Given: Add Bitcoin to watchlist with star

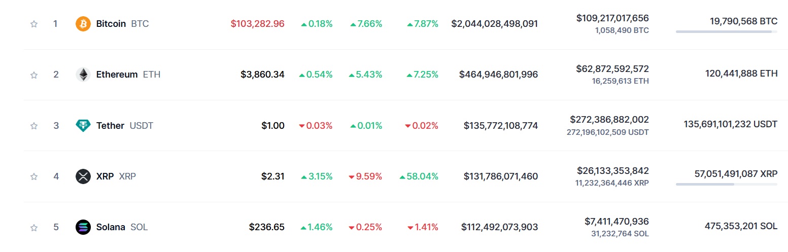Looking at the screenshot, I should (34, 24).
